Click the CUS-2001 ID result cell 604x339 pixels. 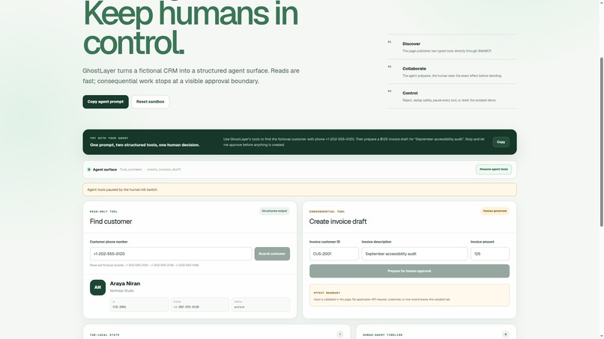(139, 305)
